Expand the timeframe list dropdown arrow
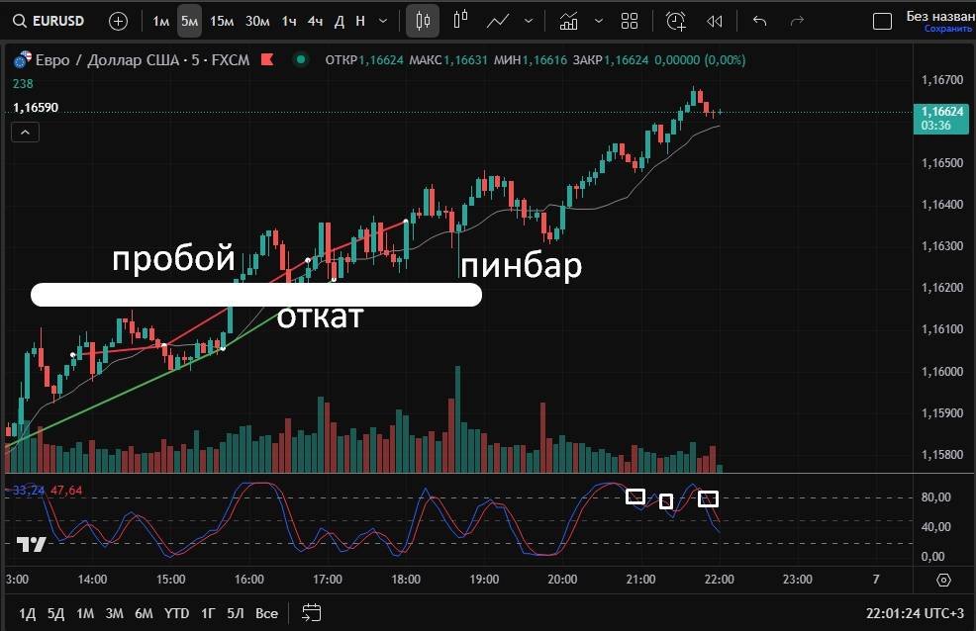The height and width of the screenshot is (631, 976). tap(383, 21)
